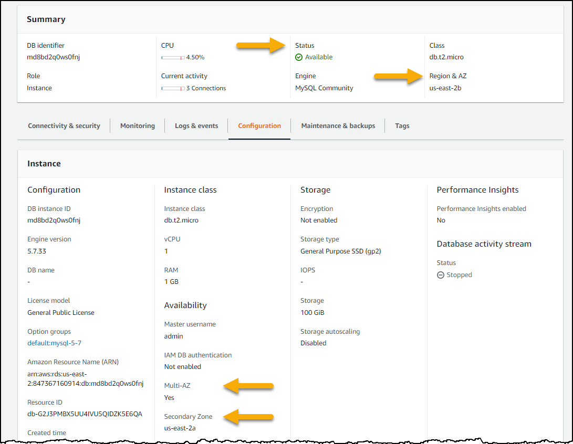The height and width of the screenshot is (444, 573).
Task: Click the MySQL Community engine label
Action: [324, 88]
